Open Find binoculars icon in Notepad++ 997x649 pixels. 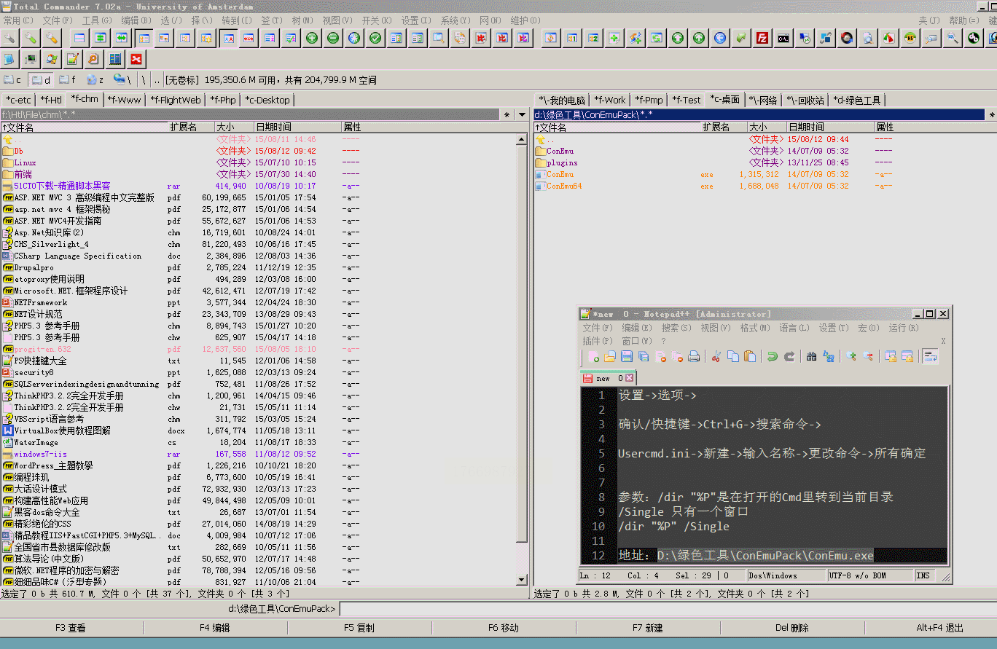(812, 356)
